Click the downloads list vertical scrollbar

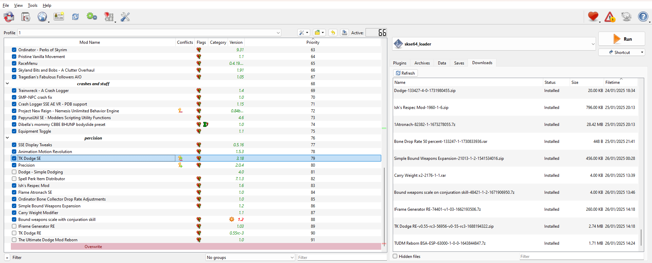pos(641,238)
